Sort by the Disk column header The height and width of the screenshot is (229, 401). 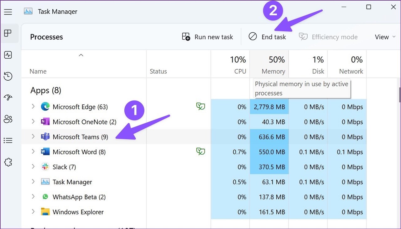point(308,64)
